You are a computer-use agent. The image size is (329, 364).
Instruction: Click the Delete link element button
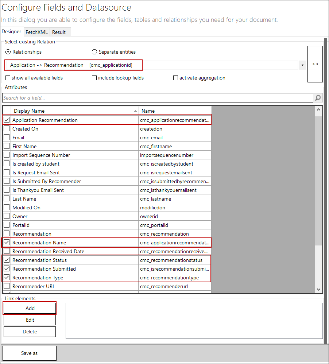pyautogui.click(x=30, y=332)
